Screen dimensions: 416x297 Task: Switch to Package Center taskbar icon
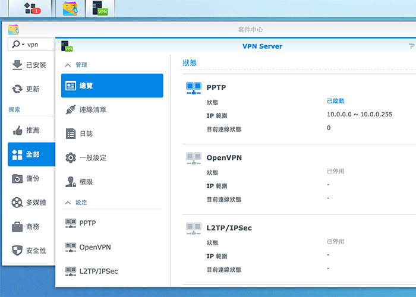click(x=70, y=8)
